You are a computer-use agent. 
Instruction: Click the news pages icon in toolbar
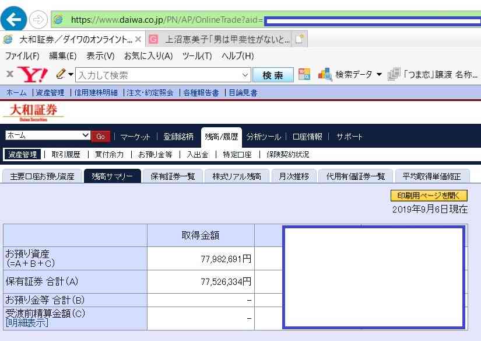coord(394,74)
